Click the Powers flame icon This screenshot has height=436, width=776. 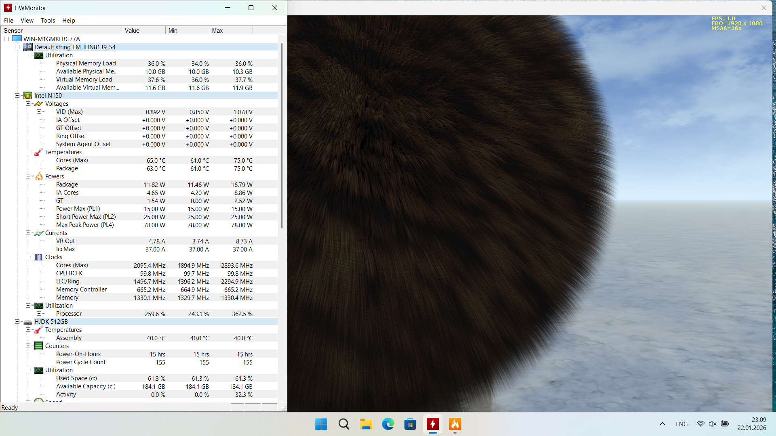[x=39, y=176]
